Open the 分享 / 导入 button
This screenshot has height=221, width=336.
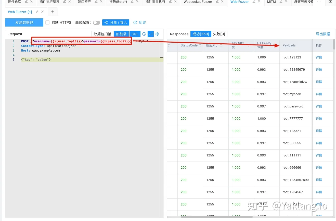coord(116,22)
